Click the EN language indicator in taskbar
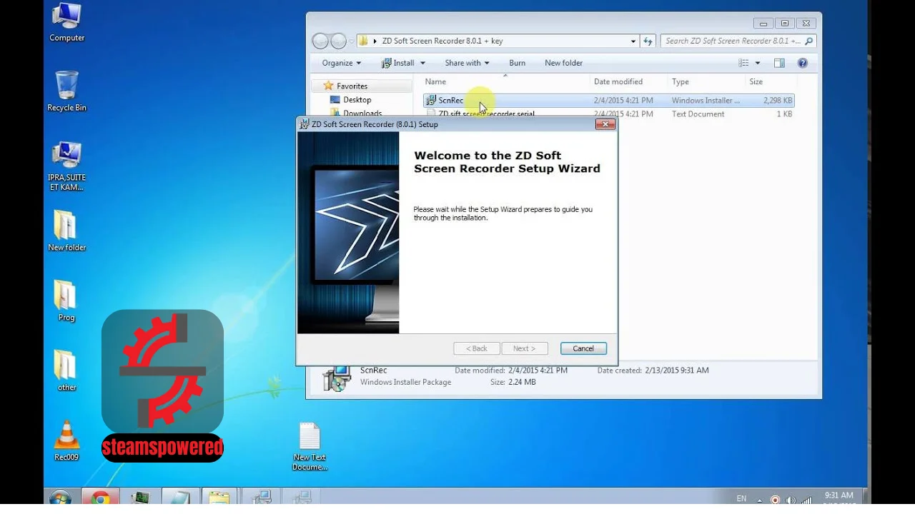This screenshot has height=514, width=915. [741, 498]
